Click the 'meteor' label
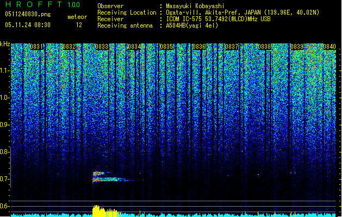 tap(77, 17)
